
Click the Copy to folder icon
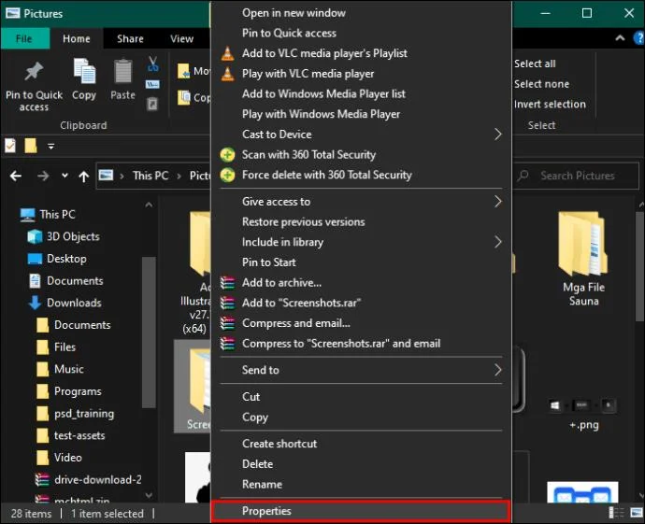(x=183, y=97)
